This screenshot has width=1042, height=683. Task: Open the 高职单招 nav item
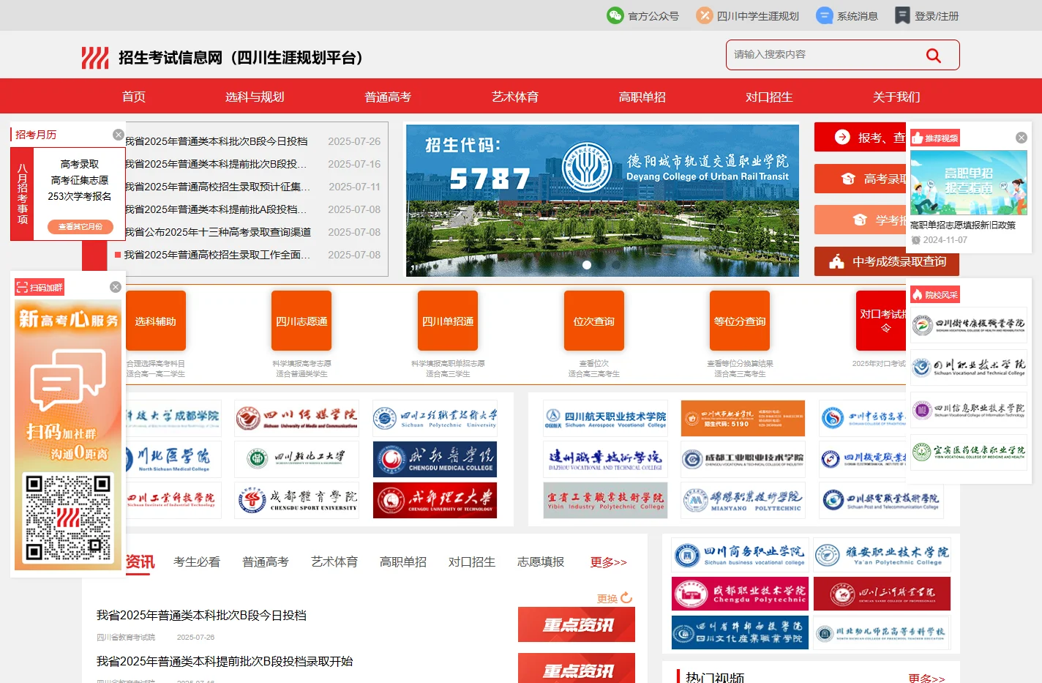[642, 97]
